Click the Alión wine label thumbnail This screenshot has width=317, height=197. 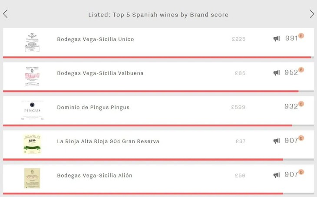coord(32,178)
